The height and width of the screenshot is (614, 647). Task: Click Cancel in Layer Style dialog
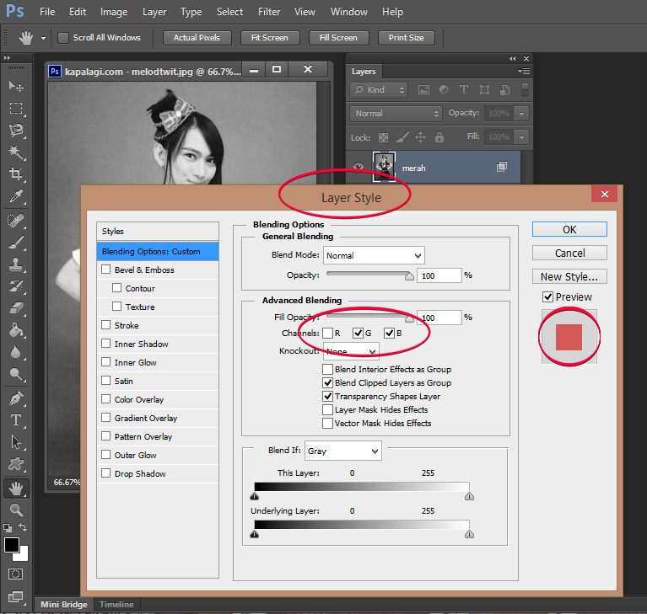tap(569, 253)
